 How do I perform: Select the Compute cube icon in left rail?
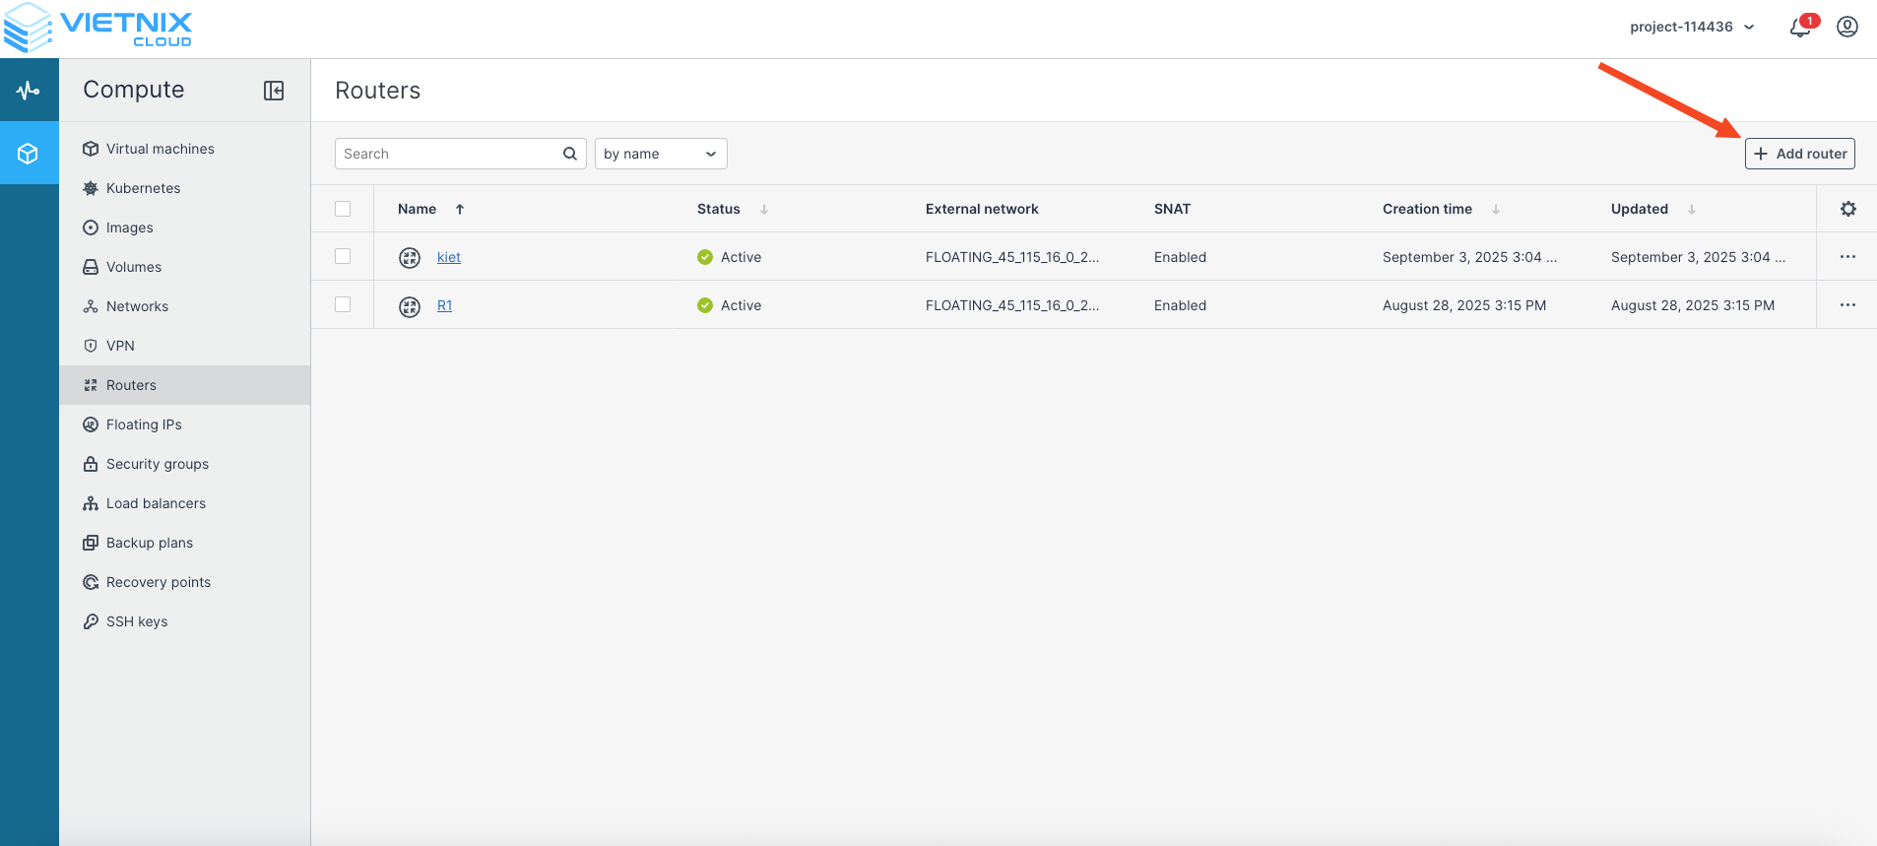tap(29, 154)
